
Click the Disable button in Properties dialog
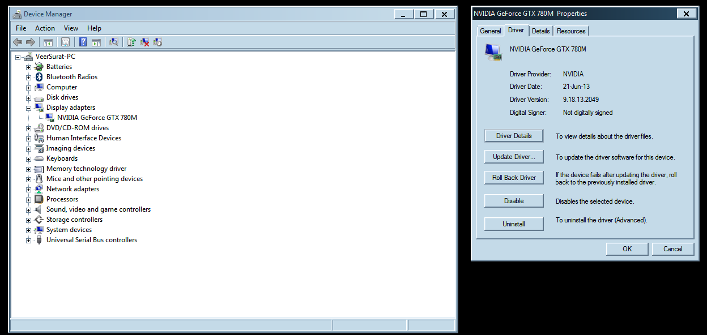point(514,201)
